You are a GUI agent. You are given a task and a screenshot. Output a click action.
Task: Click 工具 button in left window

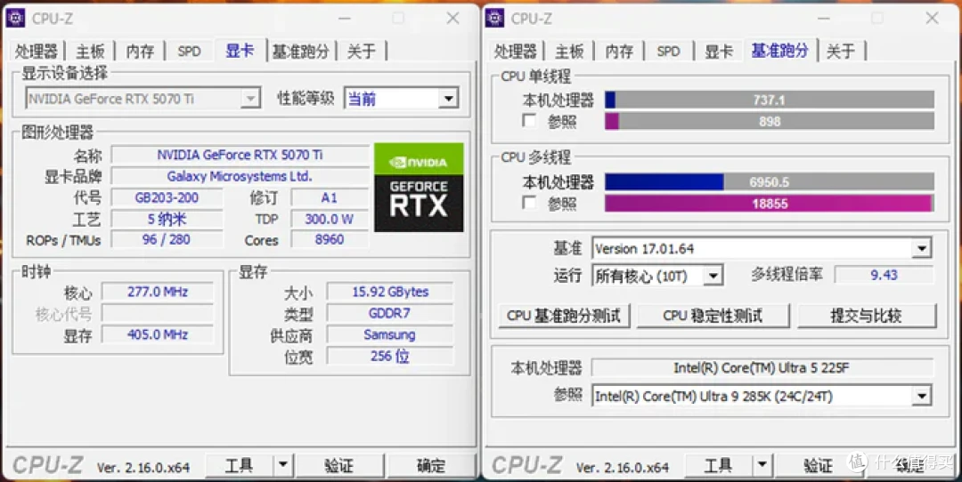pos(240,465)
